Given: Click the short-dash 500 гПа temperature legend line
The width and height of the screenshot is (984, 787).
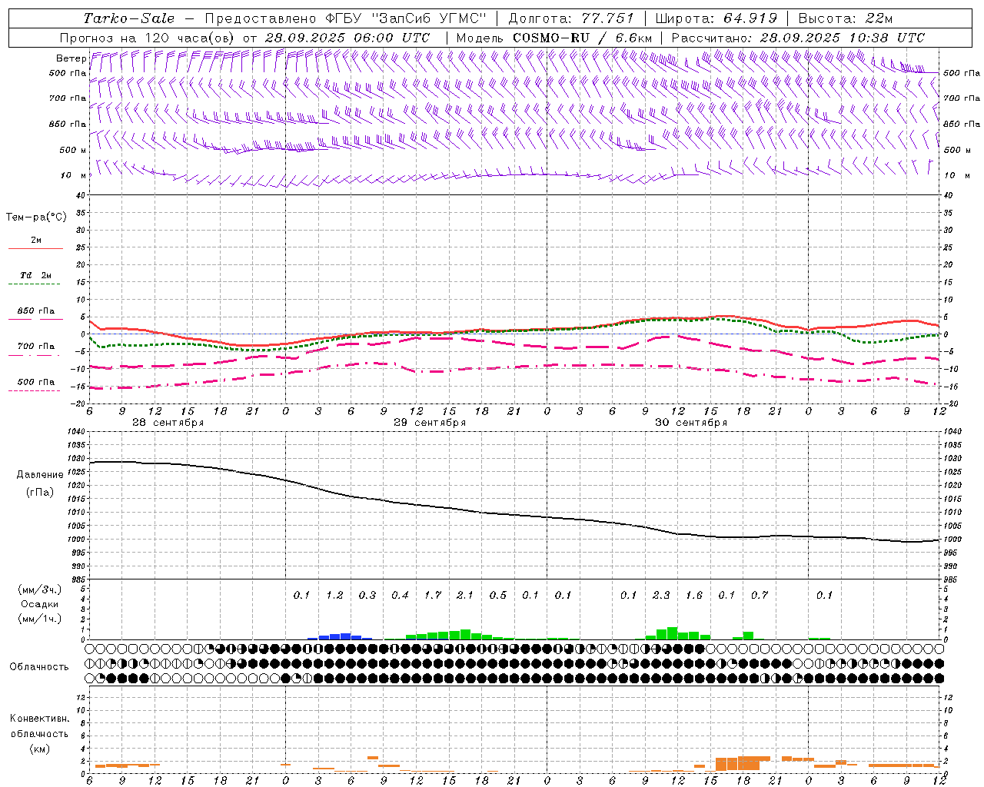Looking at the screenshot, I should (x=34, y=390).
